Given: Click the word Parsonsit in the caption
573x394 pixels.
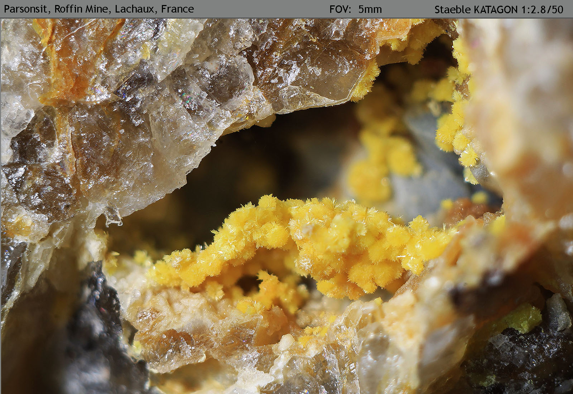Looking at the screenshot, I should (27, 9).
